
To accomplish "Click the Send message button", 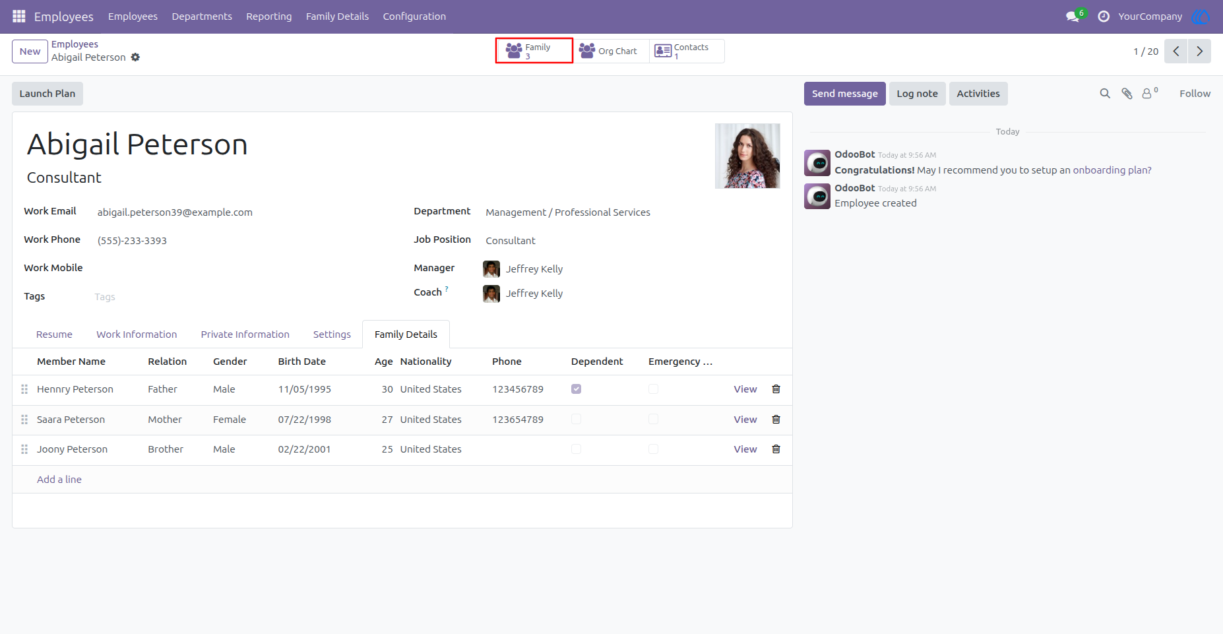I will 845,94.
